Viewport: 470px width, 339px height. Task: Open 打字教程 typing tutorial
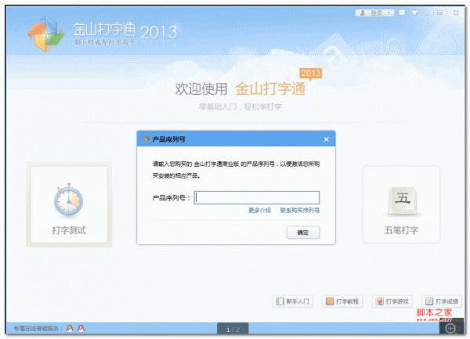342,301
